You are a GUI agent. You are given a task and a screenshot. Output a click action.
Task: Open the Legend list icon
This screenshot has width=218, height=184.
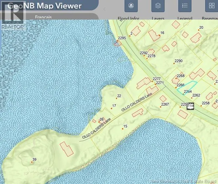point(185,6)
